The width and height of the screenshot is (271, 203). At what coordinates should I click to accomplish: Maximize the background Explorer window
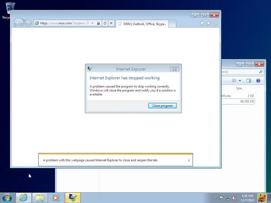coord(250,64)
